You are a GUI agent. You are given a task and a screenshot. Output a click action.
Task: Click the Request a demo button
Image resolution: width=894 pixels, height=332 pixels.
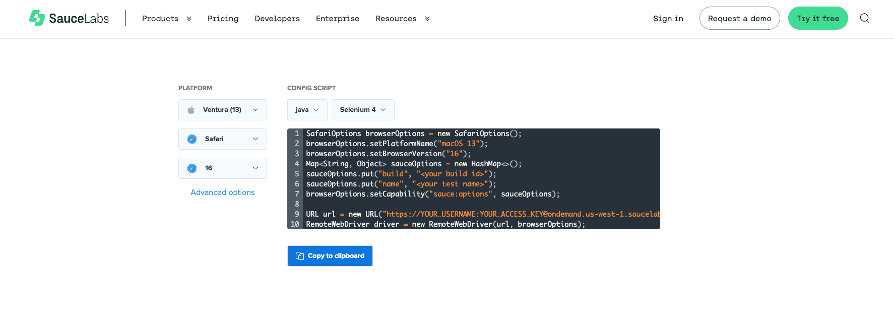[x=739, y=19]
